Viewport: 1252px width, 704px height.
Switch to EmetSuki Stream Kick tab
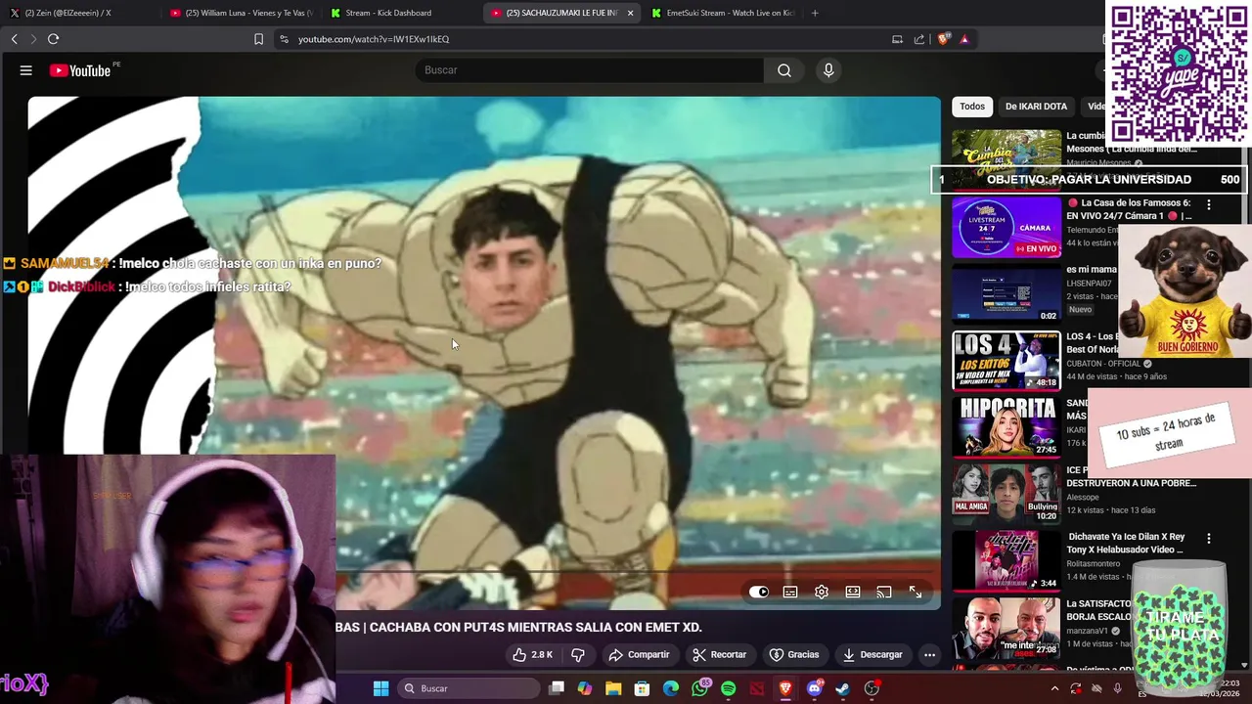[x=722, y=13]
